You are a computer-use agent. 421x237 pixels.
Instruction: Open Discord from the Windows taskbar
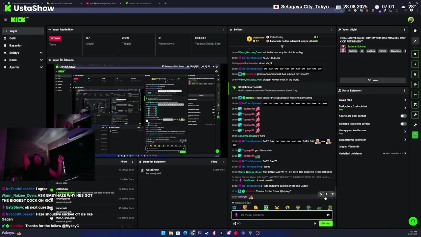[x=229, y=233]
